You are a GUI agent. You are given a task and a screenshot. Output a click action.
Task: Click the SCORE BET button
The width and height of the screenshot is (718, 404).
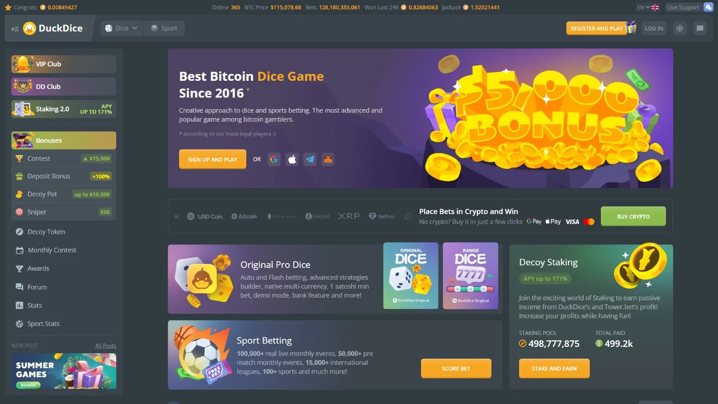point(456,369)
